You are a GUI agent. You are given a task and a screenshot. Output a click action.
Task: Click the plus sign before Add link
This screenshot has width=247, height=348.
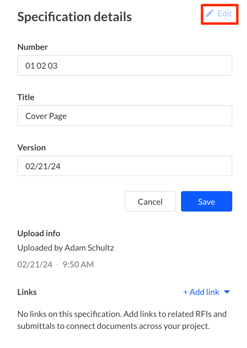pos(185,292)
